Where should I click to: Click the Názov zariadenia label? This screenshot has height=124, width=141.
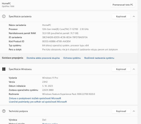(17, 25)
